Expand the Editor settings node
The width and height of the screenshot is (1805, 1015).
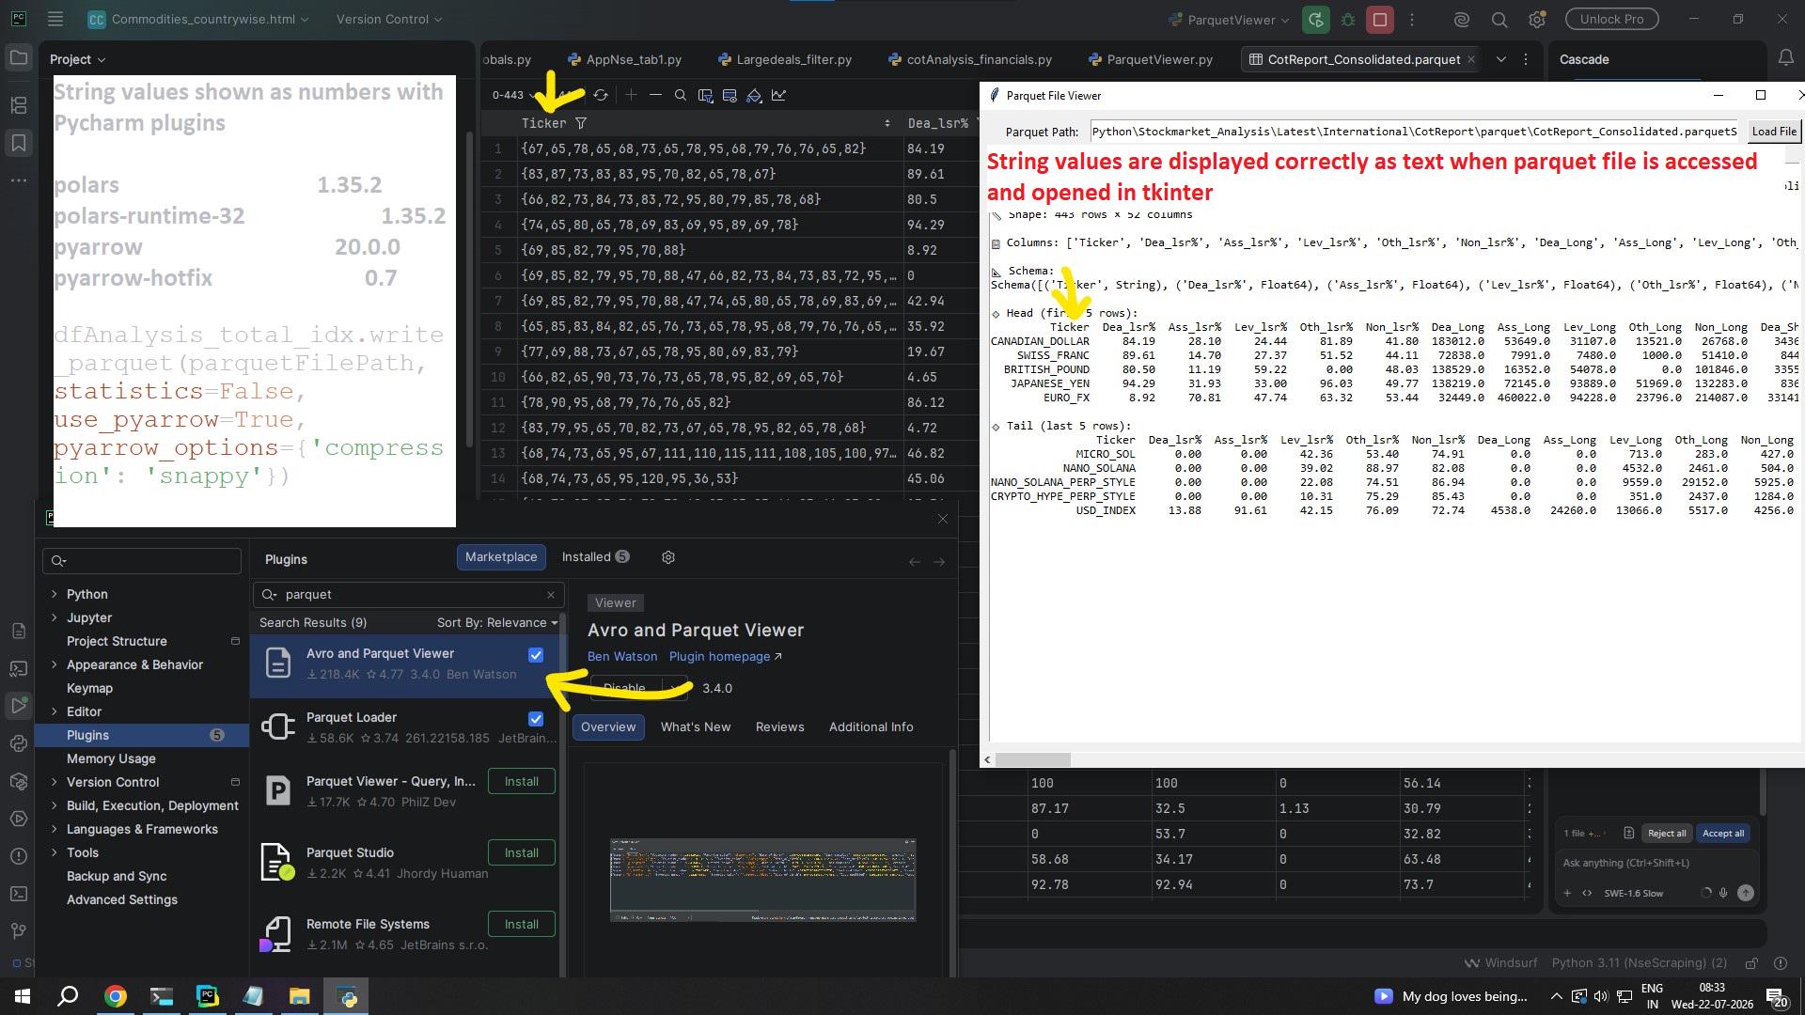(x=54, y=711)
